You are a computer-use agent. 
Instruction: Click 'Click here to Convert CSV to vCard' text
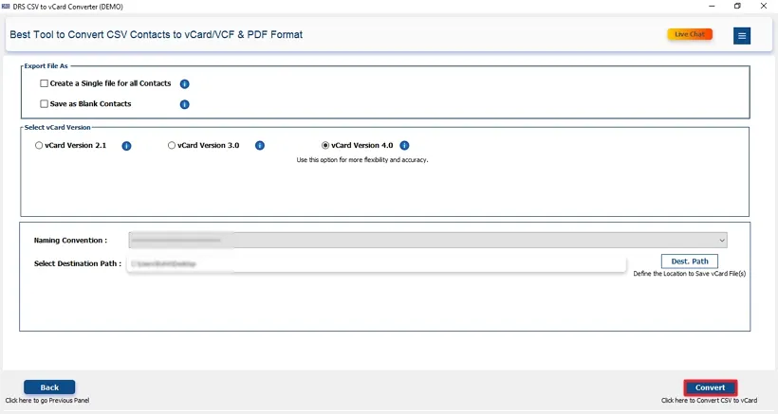point(709,400)
